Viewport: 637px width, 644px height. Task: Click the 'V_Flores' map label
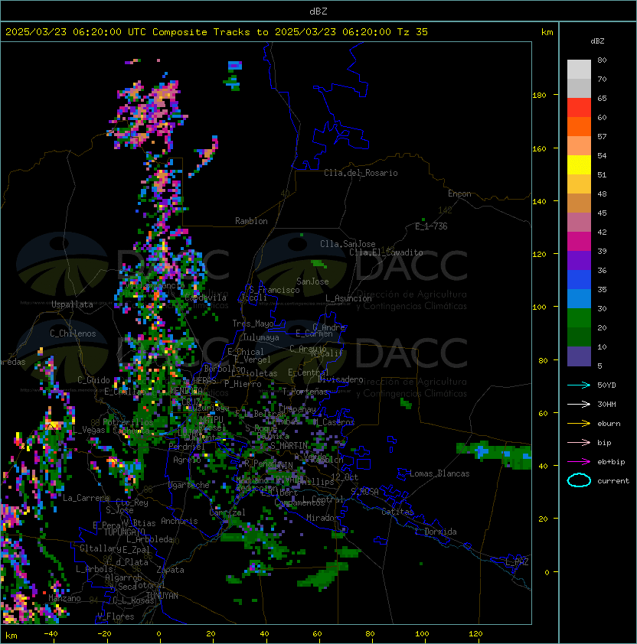pyautogui.click(x=116, y=616)
